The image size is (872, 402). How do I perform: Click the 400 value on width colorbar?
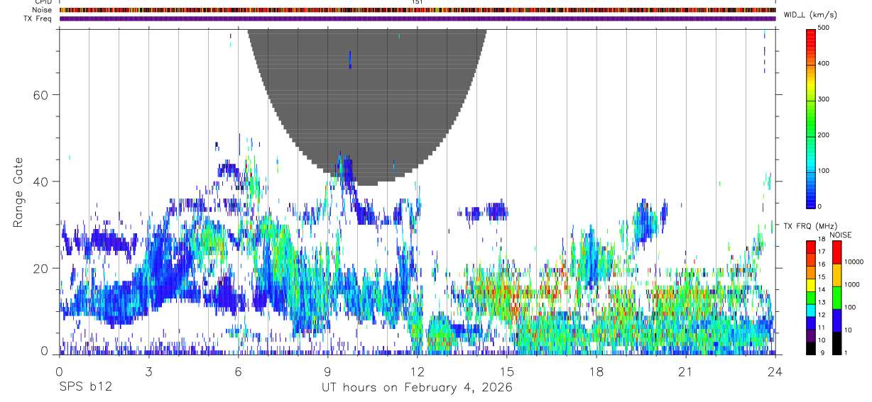tap(824, 63)
